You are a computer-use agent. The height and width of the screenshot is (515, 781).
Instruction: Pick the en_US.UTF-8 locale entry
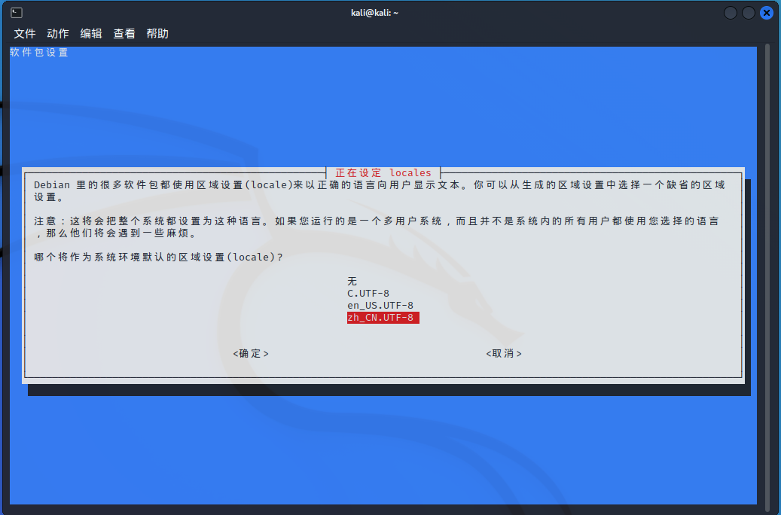point(380,305)
